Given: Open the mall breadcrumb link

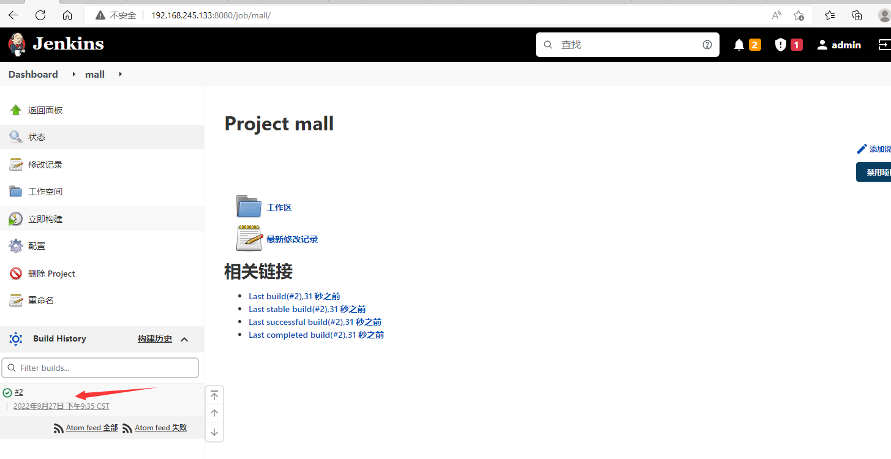Looking at the screenshot, I should (x=95, y=74).
